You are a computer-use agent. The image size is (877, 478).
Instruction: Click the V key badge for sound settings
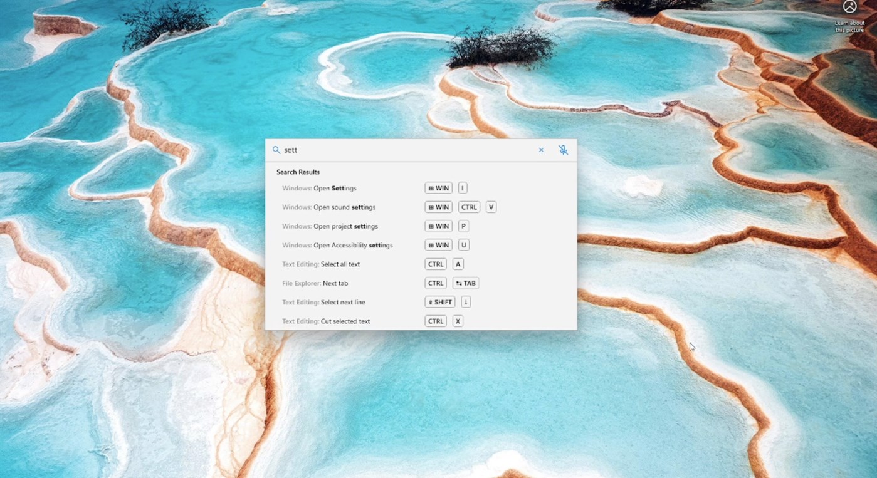[x=491, y=207]
